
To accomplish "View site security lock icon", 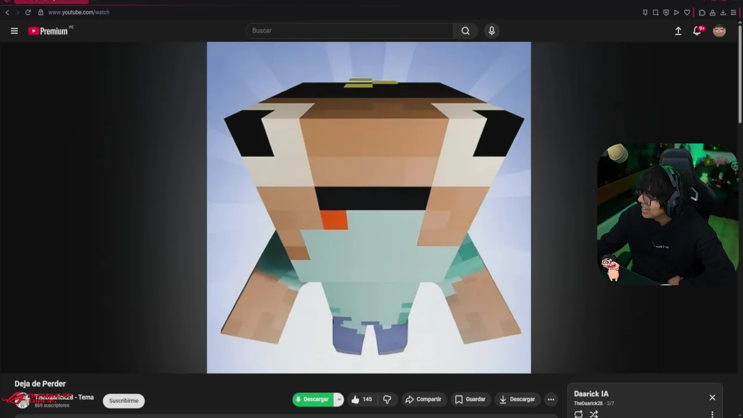I will [x=41, y=12].
